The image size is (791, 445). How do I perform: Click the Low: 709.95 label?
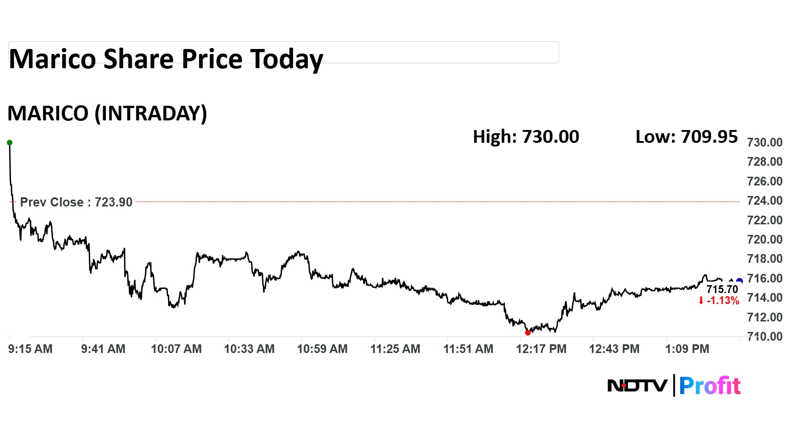tap(686, 136)
